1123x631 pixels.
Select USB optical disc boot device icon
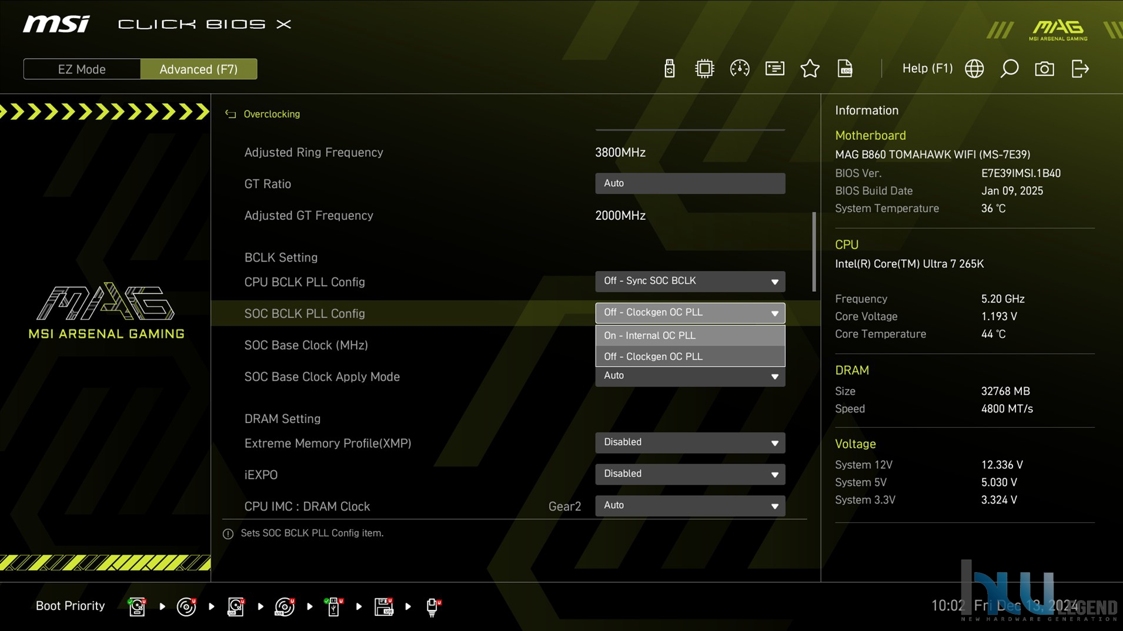pos(285,606)
